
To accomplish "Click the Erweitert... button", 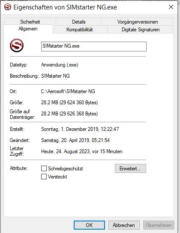I will [130, 169].
